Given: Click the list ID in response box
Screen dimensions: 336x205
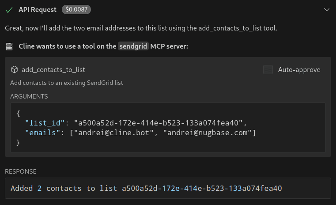Looking at the screenshot, I should [x=202, y=188].
